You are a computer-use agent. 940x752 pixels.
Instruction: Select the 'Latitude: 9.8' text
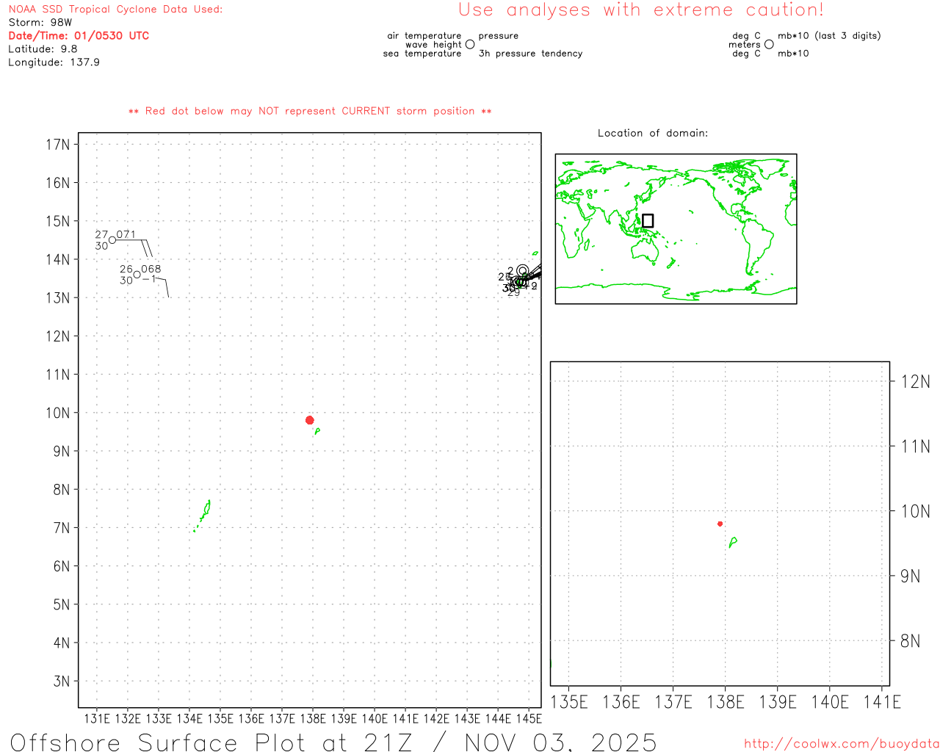point(43,49)
